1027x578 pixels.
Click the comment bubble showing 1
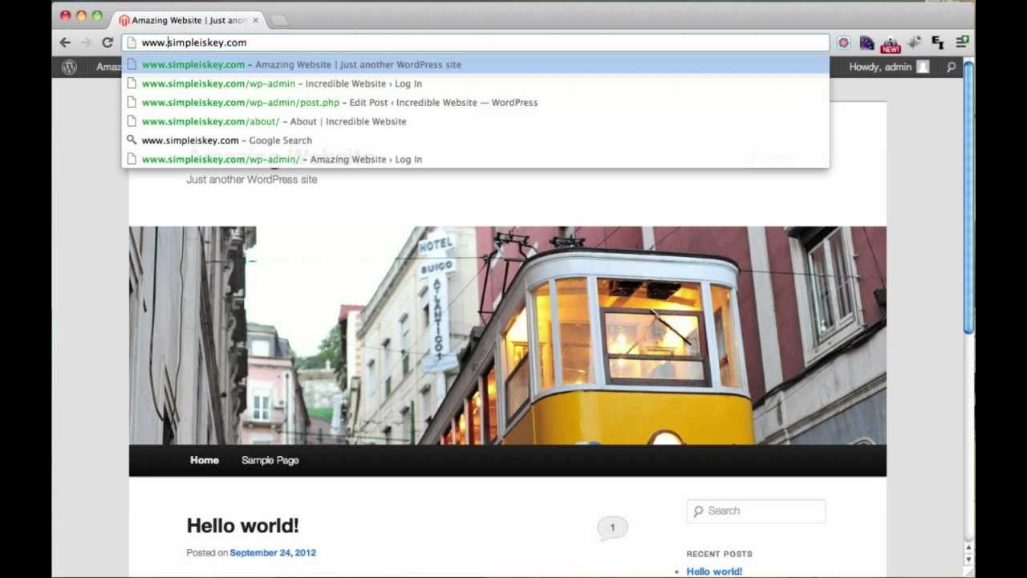coord(612,528)
